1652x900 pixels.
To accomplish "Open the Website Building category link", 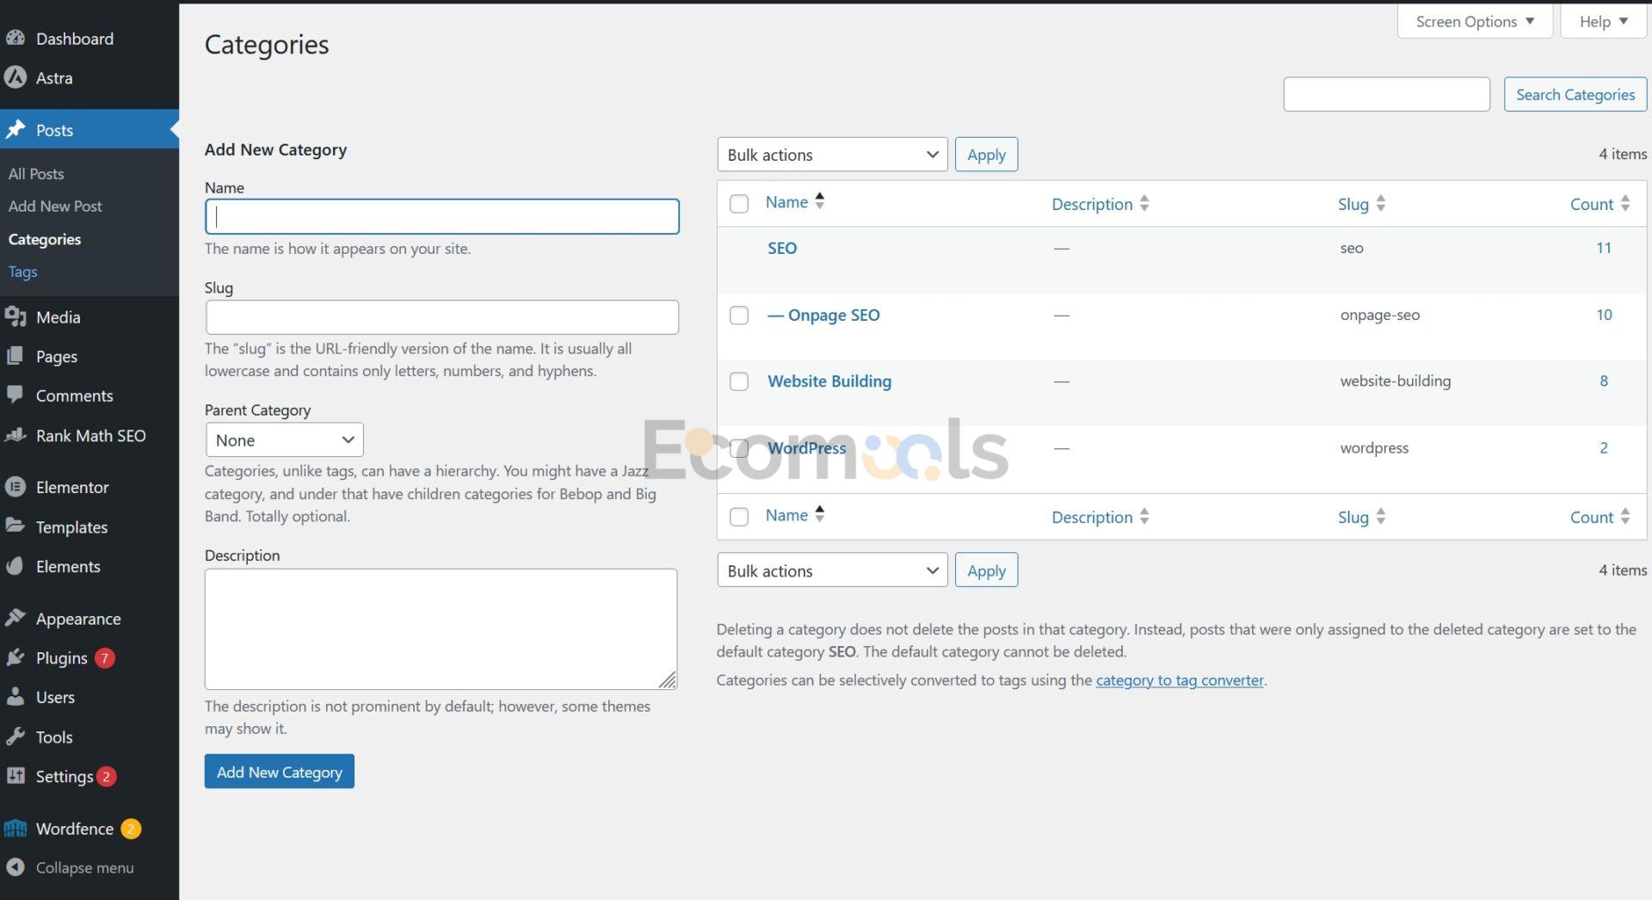I will [x=829, y=381].
